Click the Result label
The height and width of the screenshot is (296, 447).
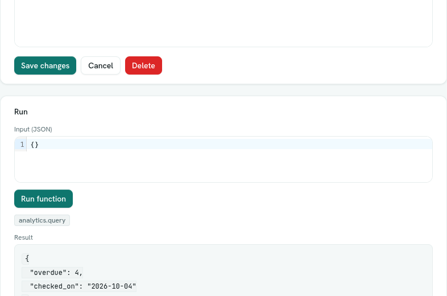pos(23,237)
